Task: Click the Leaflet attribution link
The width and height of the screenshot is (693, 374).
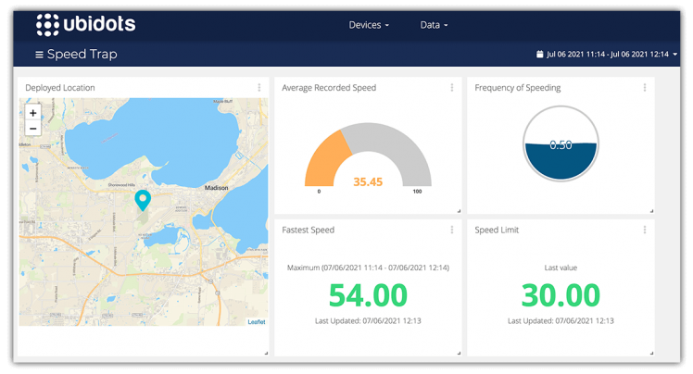Action: pyautogui.click(x=256, y=321)
